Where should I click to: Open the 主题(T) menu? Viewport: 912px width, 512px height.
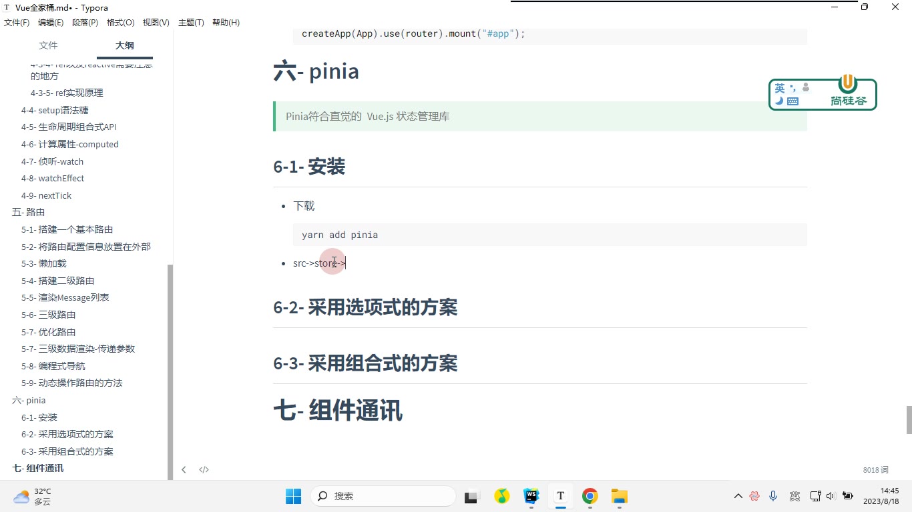[x=191, y=23]
